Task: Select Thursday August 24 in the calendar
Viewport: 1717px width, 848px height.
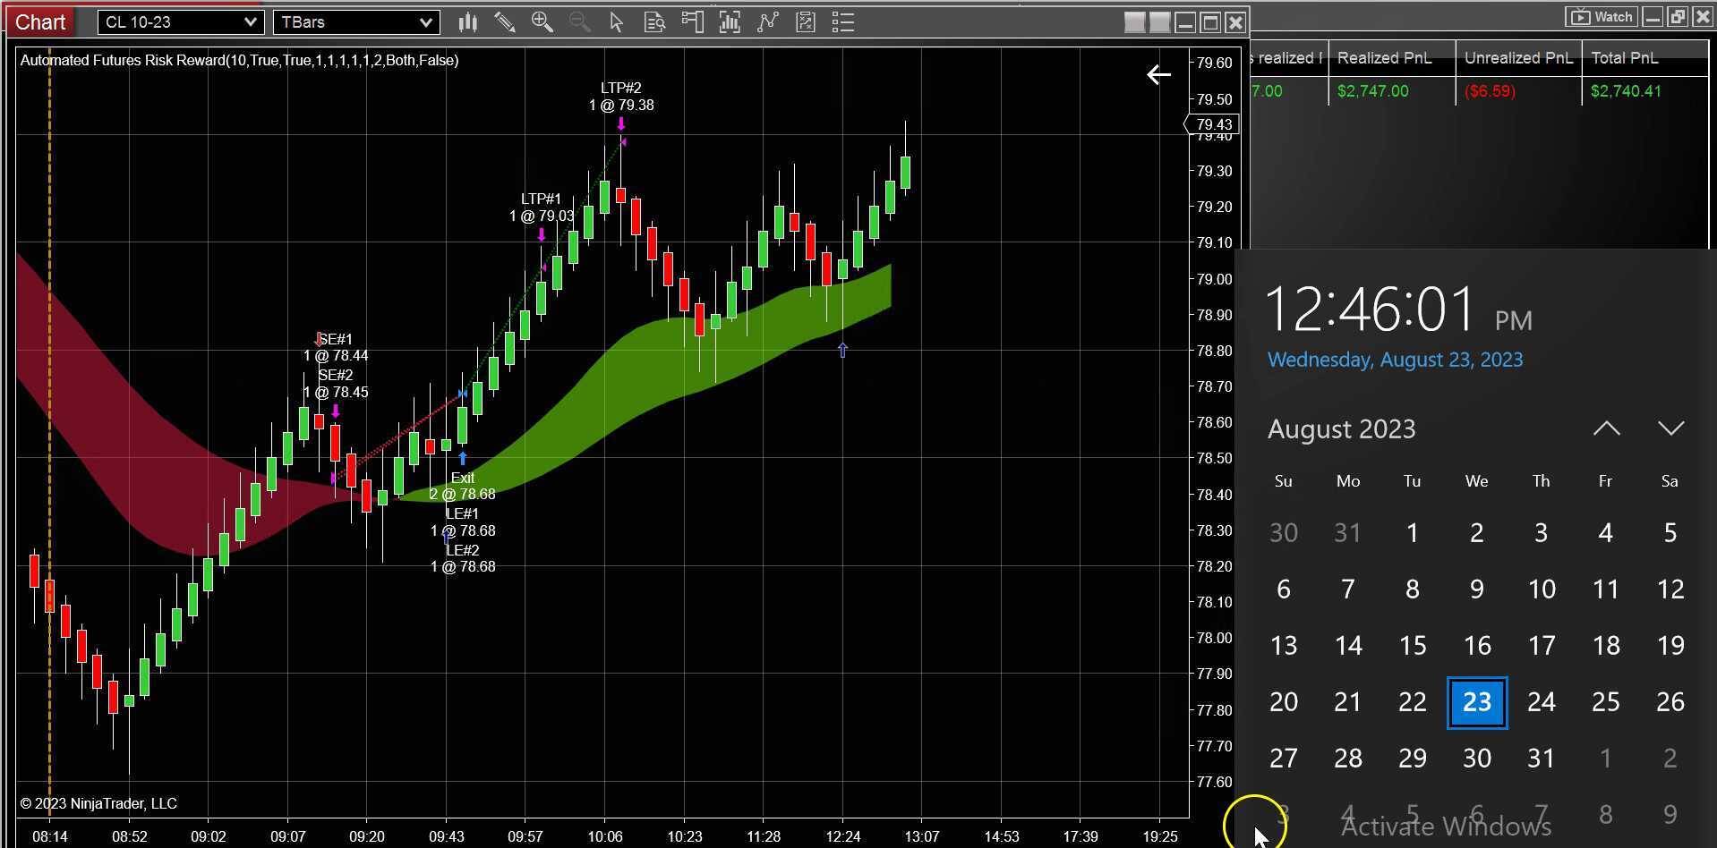Action: pos(1541,702)
